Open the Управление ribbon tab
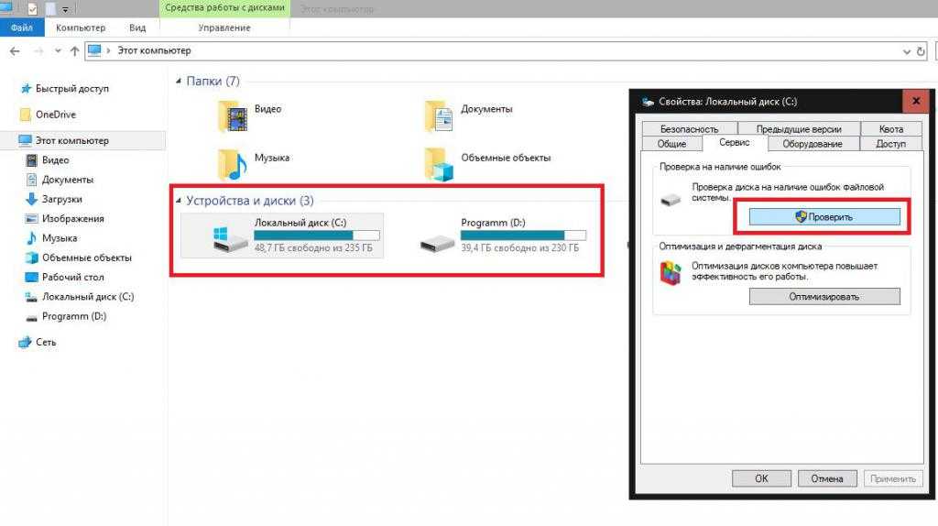 pos(224,27)
